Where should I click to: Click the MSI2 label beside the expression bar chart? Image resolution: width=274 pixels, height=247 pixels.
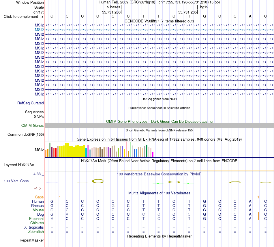(x=39, y=150)
